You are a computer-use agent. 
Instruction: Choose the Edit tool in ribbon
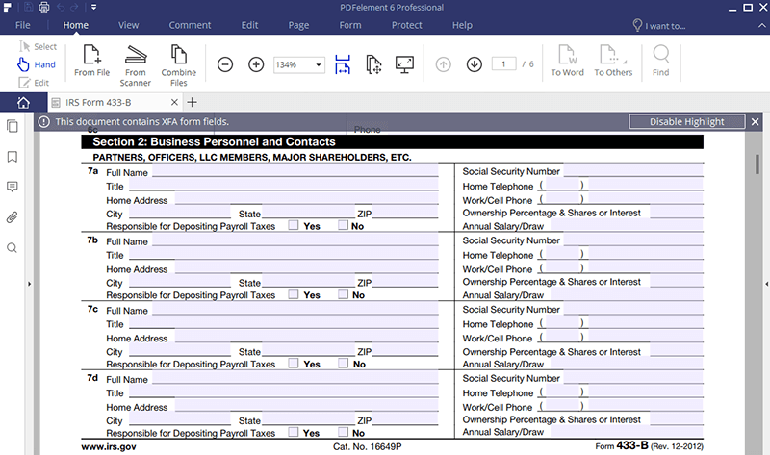pyautogui.click(x=35, y=83)
